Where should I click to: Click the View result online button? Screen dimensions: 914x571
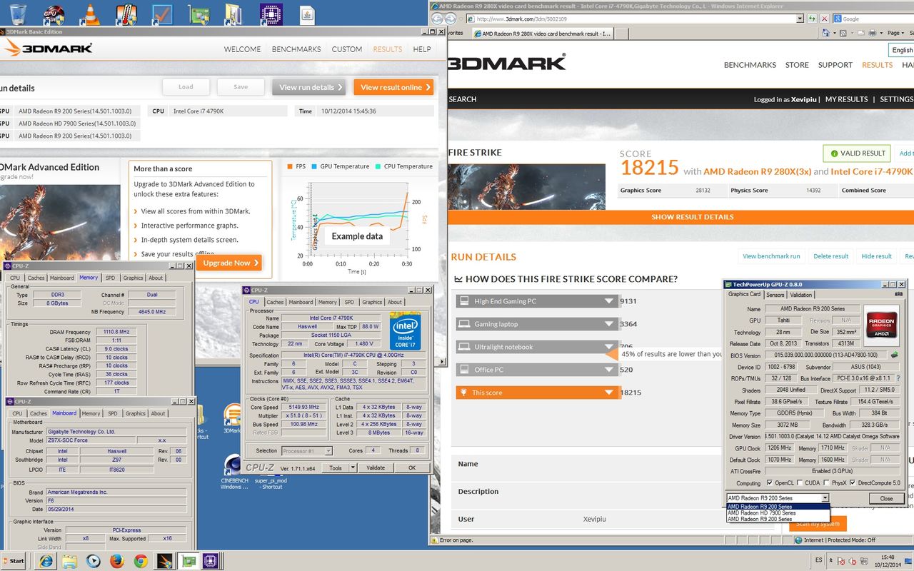[393, 87]
